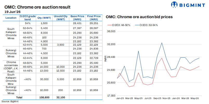The image size is (209, 104).
Task: Click the BigMint logo icon
Action: pos(175,5)
